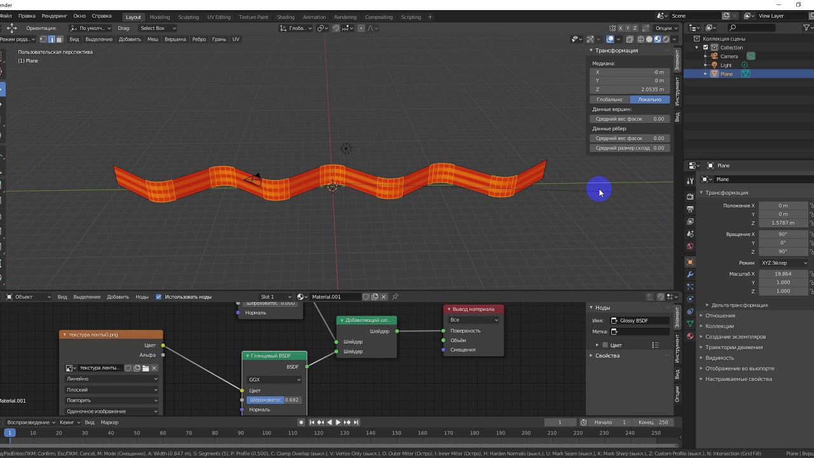Select the Camera object in outliner

click(729, 57)
